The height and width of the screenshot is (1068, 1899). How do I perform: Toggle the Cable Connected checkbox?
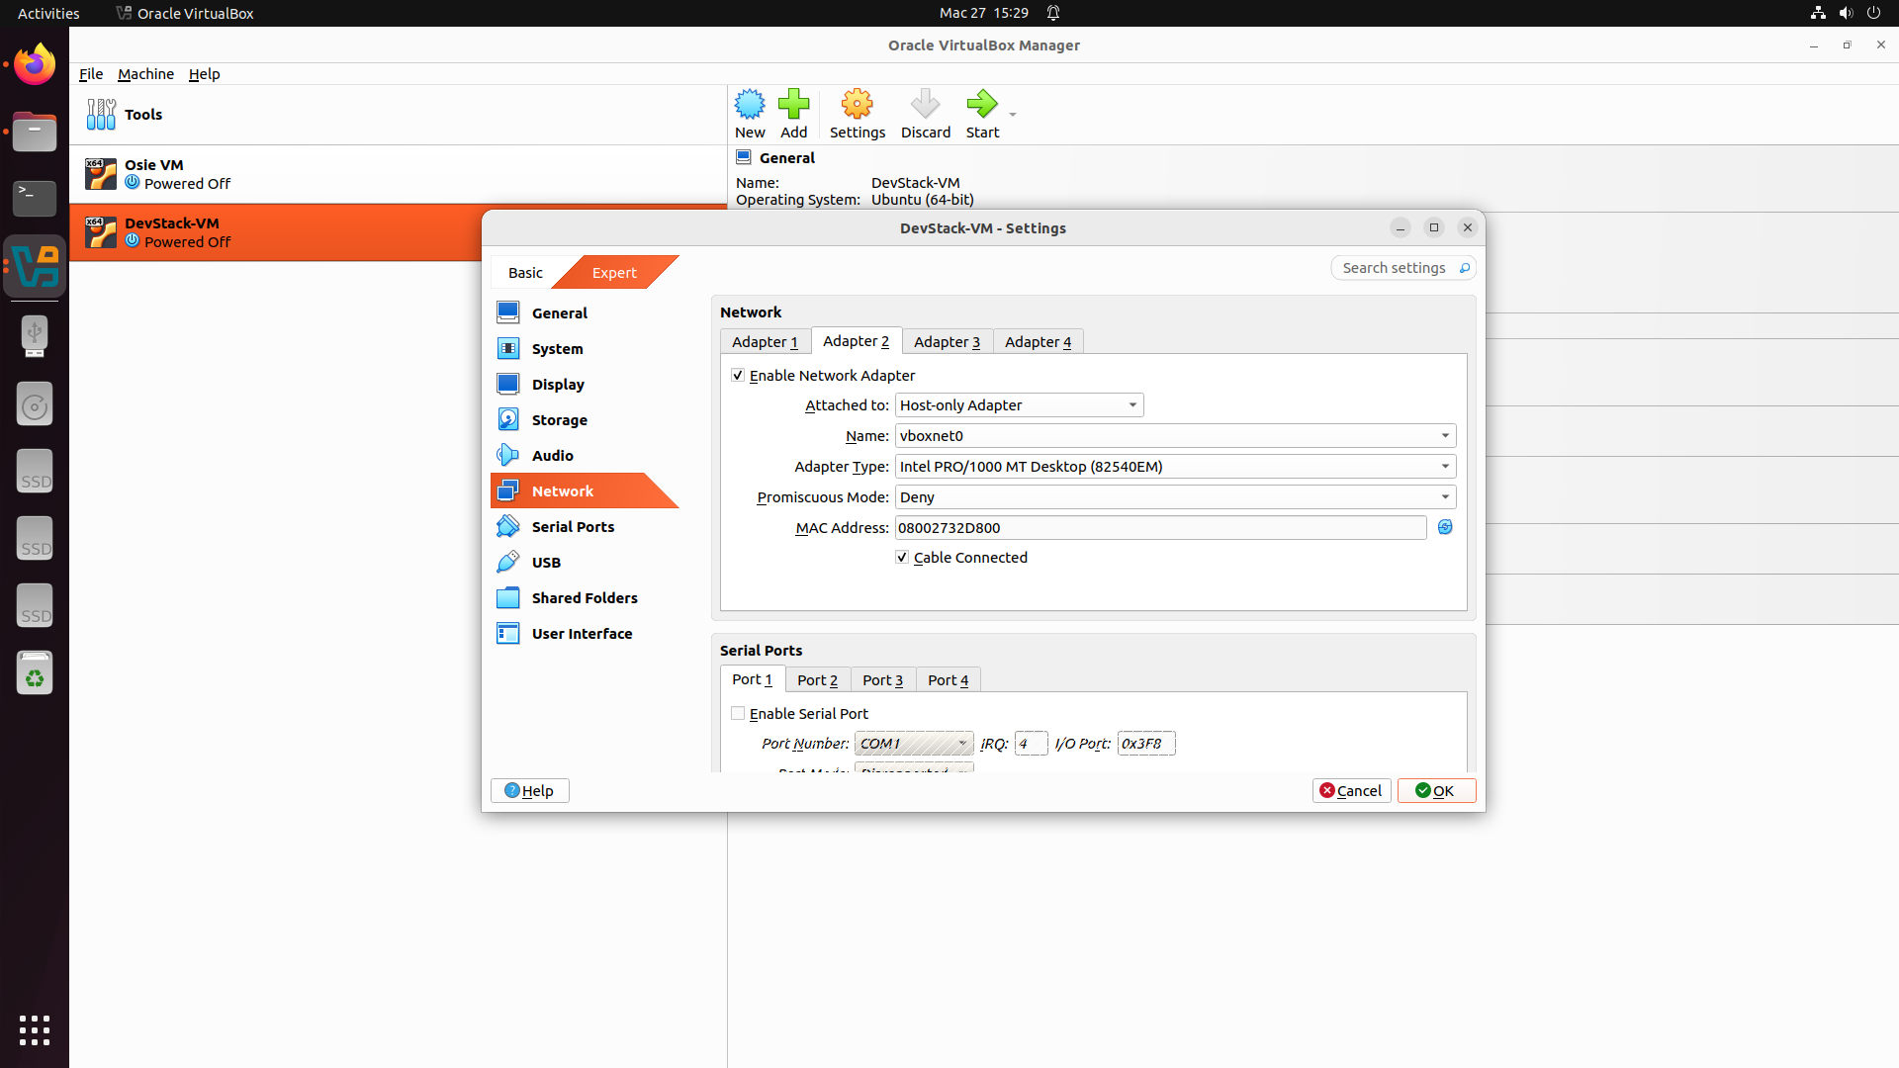pyautogui.click(x=902, y=557)
